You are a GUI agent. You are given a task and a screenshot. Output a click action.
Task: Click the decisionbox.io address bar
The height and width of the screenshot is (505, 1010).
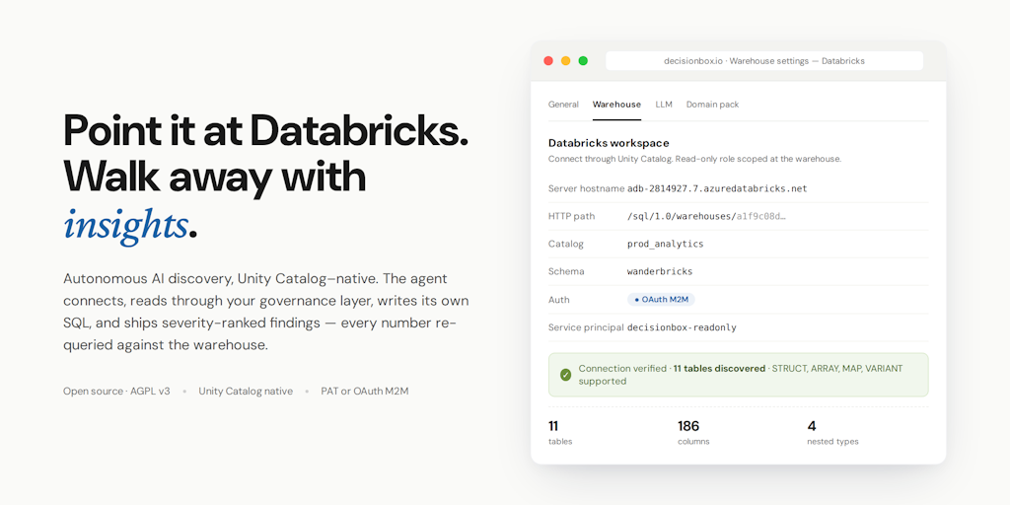click(764, 60)
